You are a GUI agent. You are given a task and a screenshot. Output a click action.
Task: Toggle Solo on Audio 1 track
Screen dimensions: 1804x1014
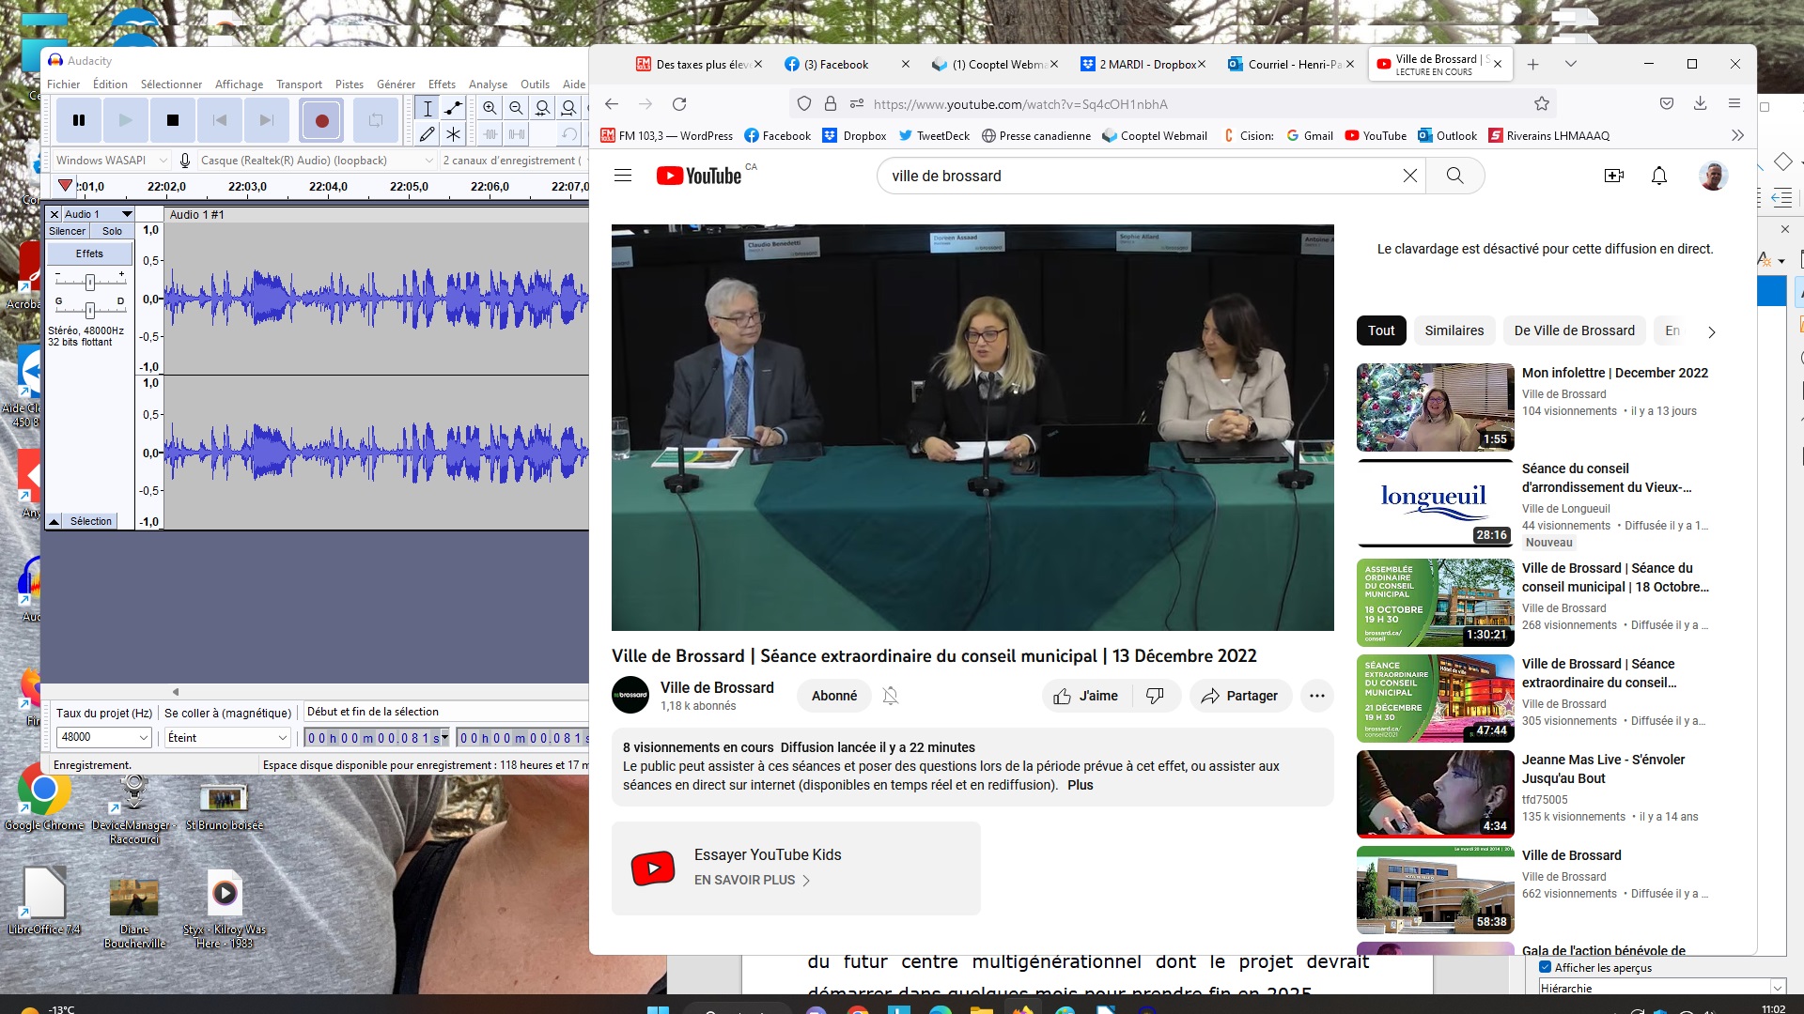point(112,231)
